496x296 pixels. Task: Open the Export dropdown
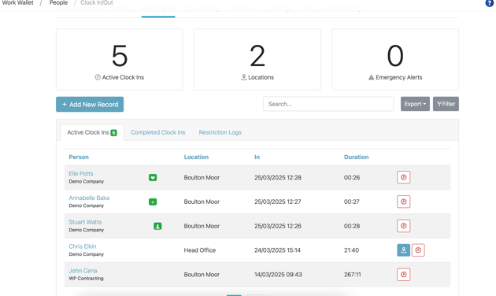[x=415, y=104]
